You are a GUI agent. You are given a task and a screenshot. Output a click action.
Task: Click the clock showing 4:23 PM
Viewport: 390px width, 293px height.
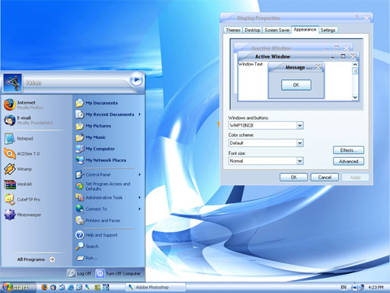coord(376,288)
